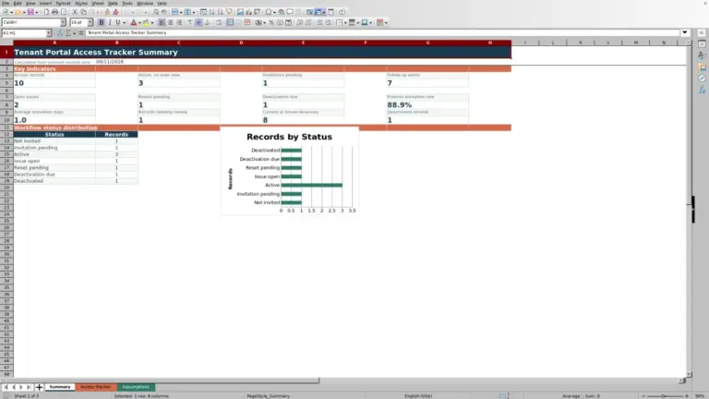
Task: Click the vertical scrollbar
Action: point(689,208)
